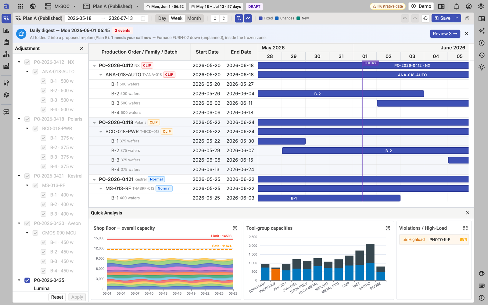
Task: Expand Shop floor overall capacity chart
Action: (235, 228)
